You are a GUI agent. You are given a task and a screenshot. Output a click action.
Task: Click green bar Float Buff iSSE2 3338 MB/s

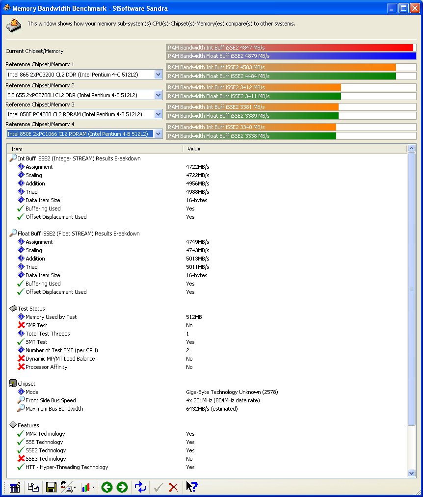[x=251, y=136]
